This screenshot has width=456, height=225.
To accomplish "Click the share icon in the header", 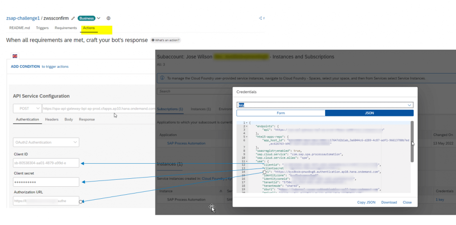I will (261, 18).
